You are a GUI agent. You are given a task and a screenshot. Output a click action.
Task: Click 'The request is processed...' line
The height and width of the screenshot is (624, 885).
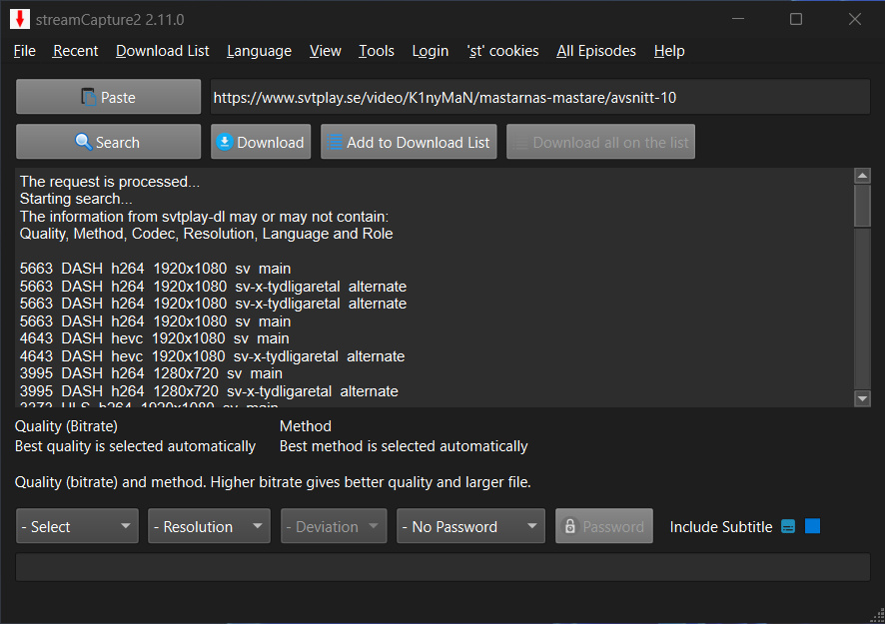[110, 182]
